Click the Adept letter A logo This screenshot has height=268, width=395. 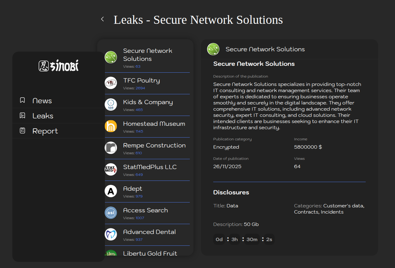tap(111, 191)
